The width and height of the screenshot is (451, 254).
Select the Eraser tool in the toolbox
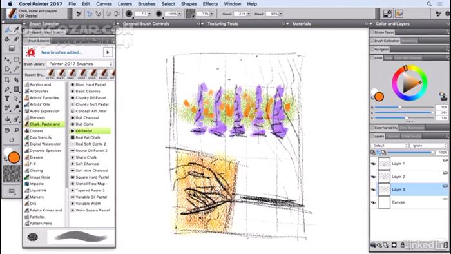pos(16,39)
